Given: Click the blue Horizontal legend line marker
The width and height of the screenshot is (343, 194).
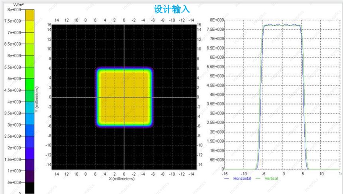Looking at the screenshot, I should click(227, 178).
